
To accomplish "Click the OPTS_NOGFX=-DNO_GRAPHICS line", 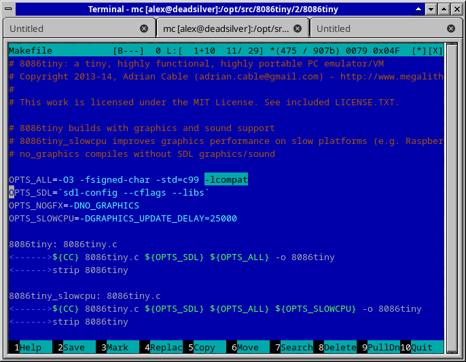I will [73, 206].
